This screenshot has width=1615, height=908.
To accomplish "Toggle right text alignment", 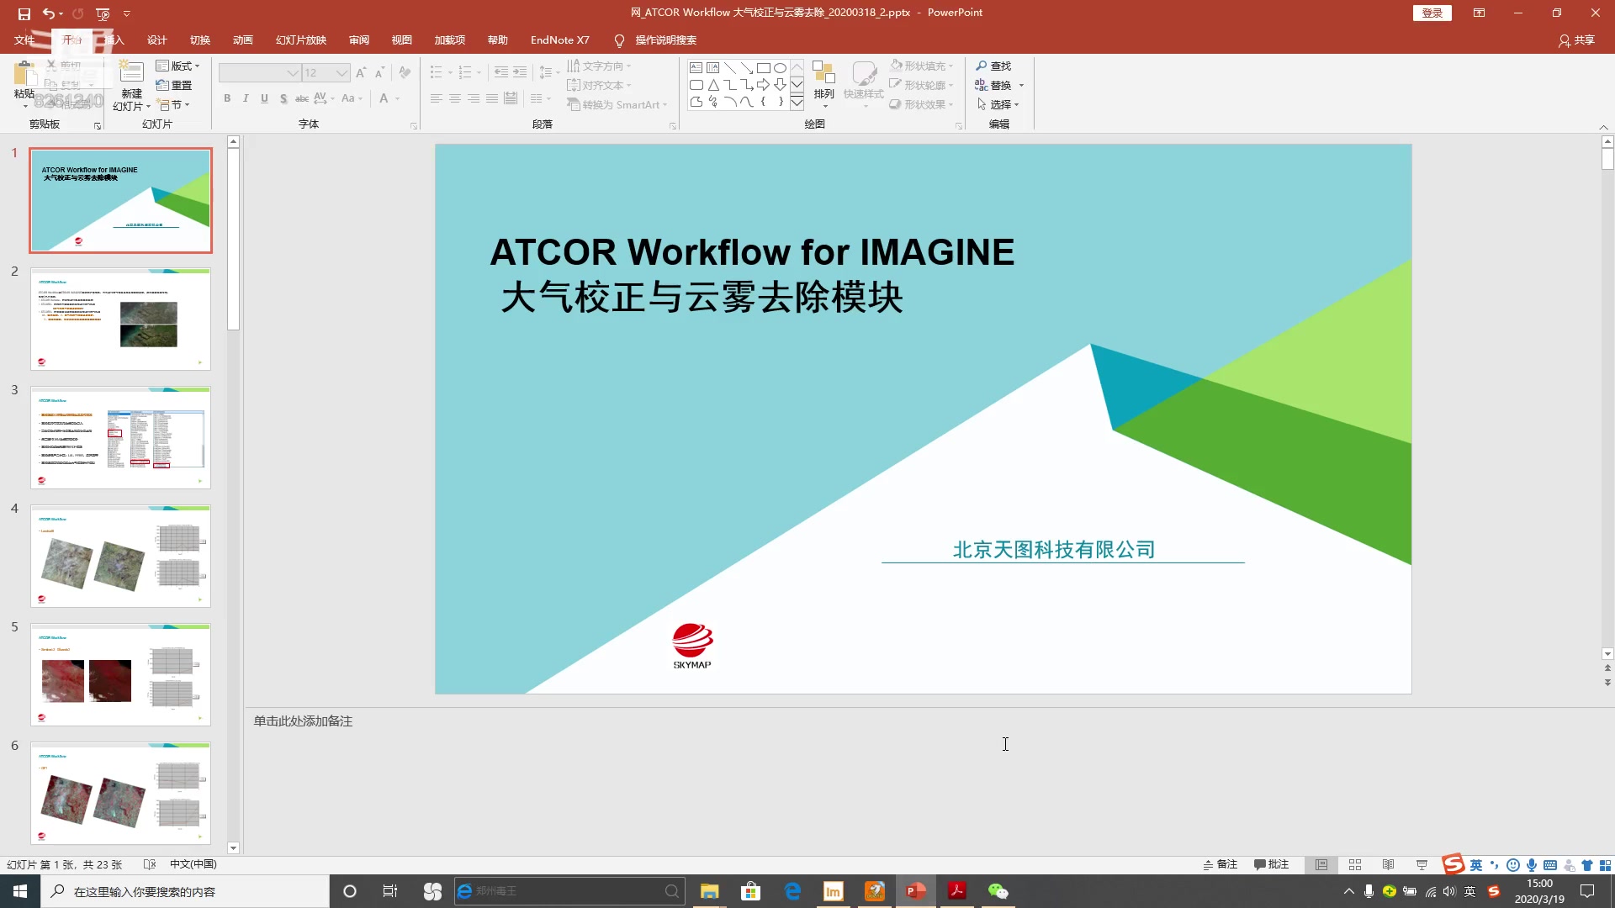I will click(x=474, y=98).
